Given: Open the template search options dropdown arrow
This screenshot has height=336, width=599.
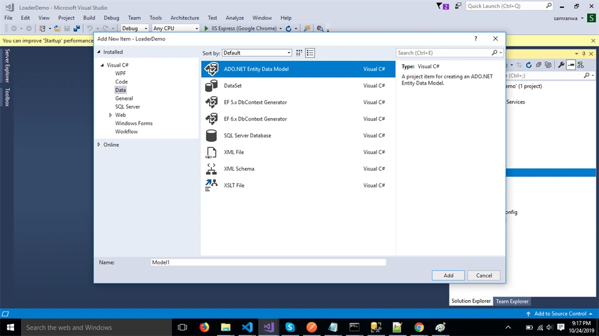Looking at the screenshot, I should click(501, 53).
